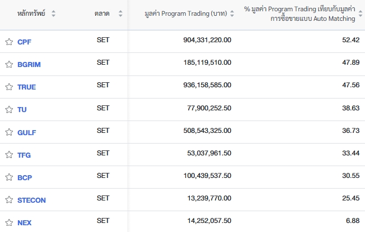The height and width of the screenshot is (232, 365).
Task: Select BCP value 100,439,537.50
Action: pyautogui.click(x=207, y=176)
